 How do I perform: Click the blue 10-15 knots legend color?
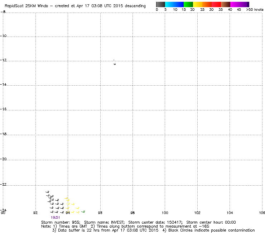179,4
